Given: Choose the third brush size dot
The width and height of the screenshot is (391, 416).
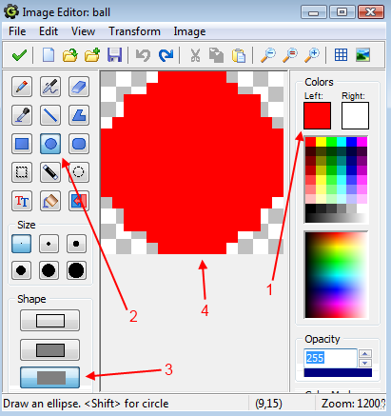Looking at the screenshot, I should coord(76,244).
